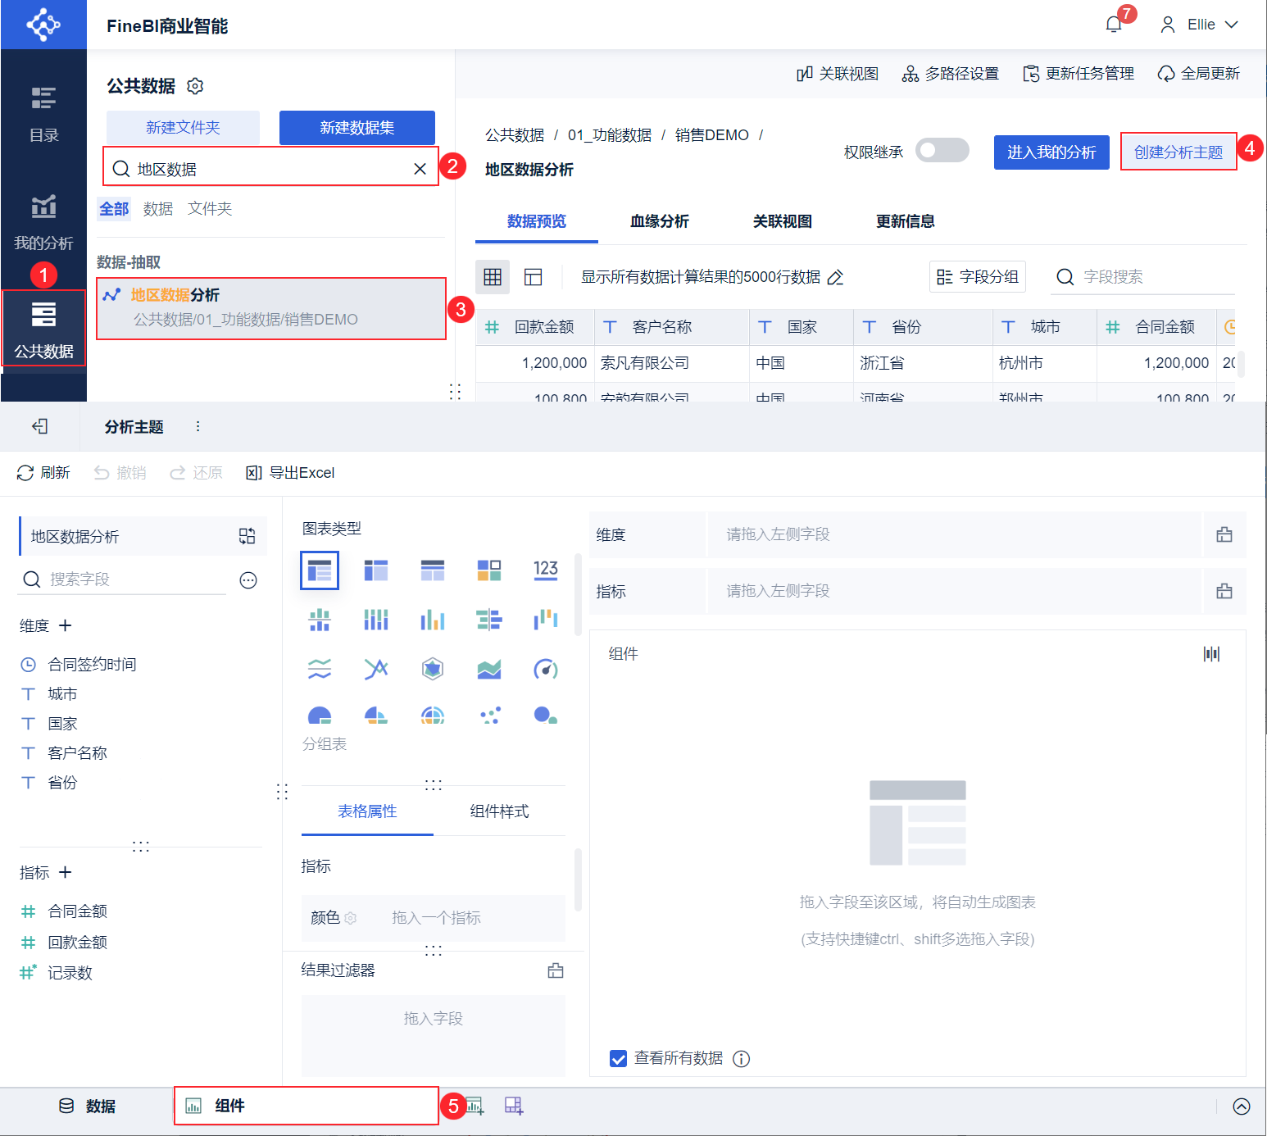Click 新建数据集 button
Screen dimensions: 1267x1136
tap(357, 128)
